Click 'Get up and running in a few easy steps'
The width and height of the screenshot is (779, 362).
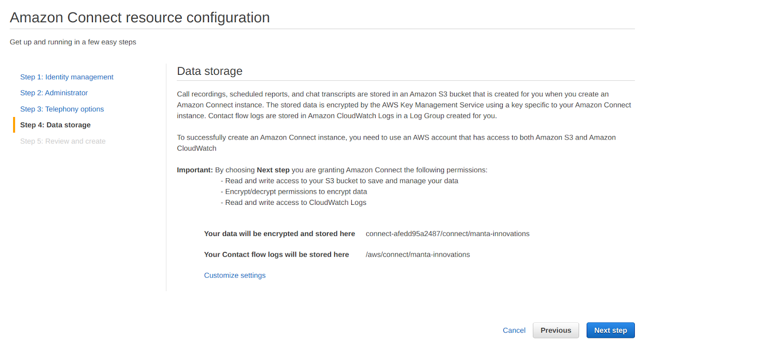[x=73, y=42]
